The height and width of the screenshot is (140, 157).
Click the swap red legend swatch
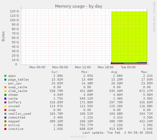coord(5,110)
